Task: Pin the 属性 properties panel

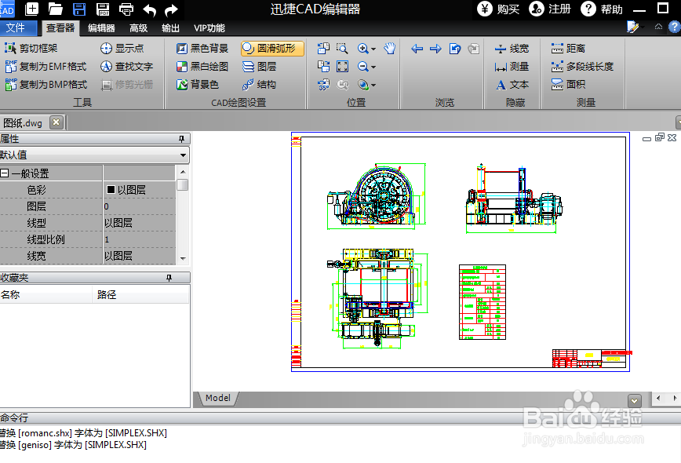Action: point(181,139)
